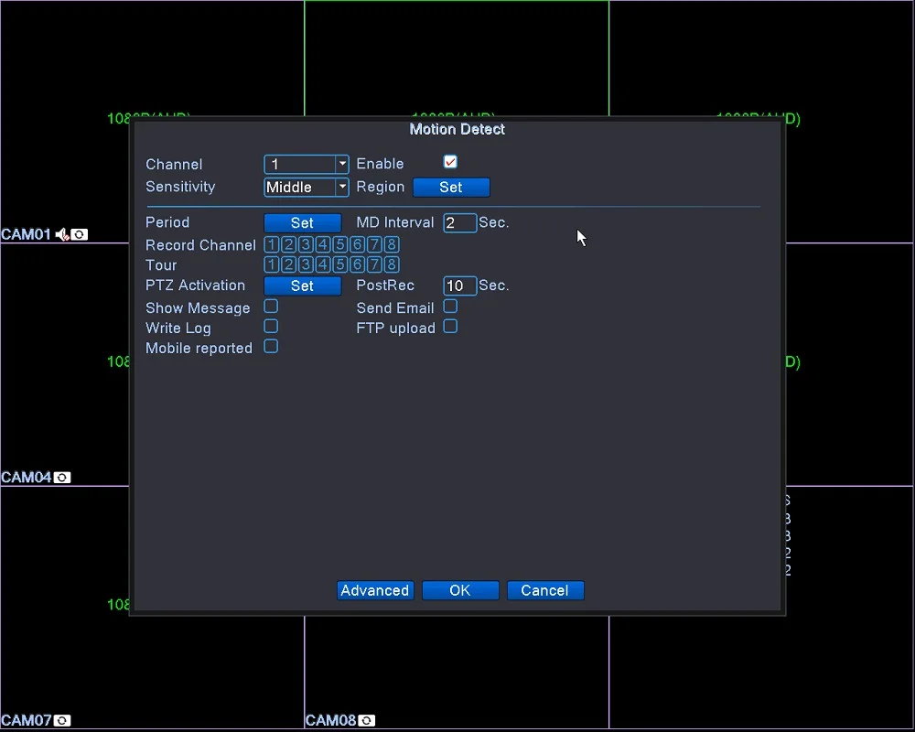Click the CAM08 record status icon
915x732 pixels.
click(x=367, y=720)
